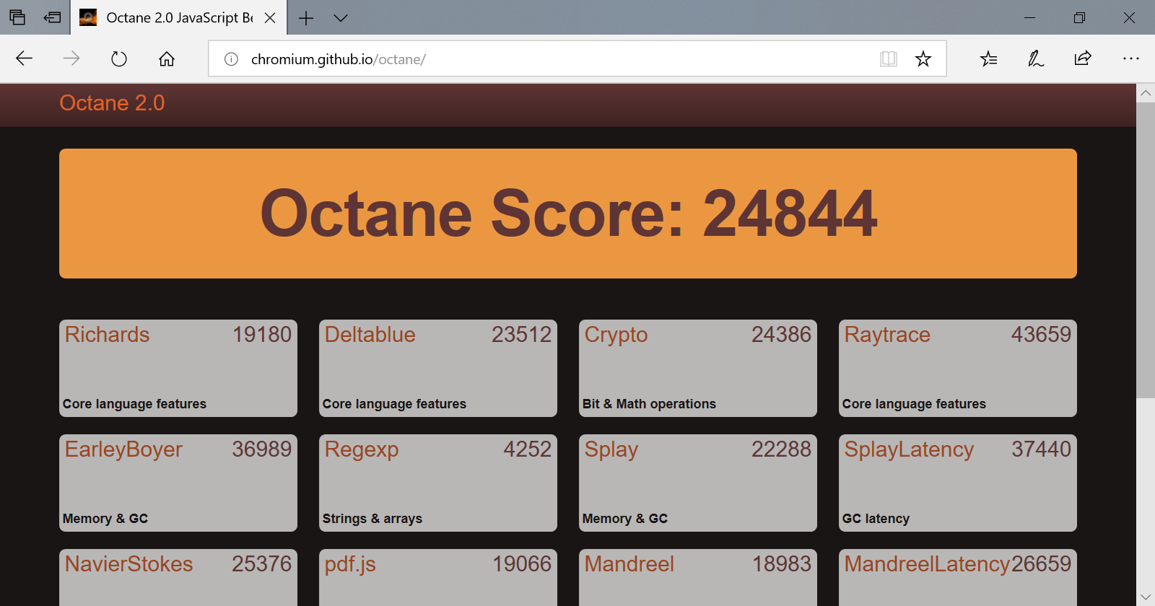Click Richards score 19180
Viewport: 1155px width, 606px height.
(x=262, y=335)
